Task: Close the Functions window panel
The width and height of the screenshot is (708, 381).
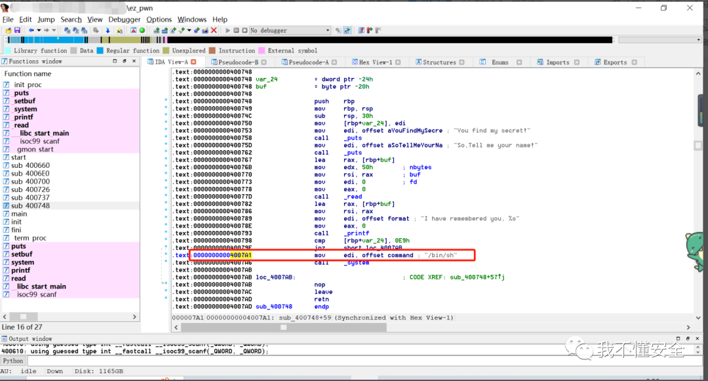Action: point(134,61)
